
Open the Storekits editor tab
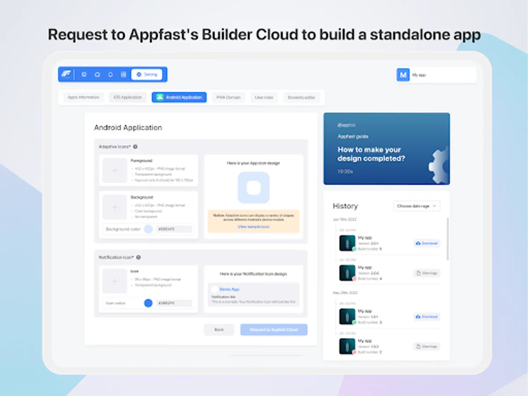[301, 97]
